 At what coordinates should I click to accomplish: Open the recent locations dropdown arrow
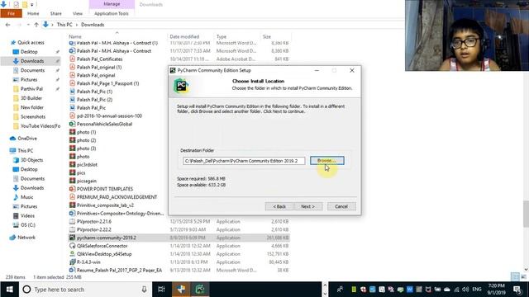click(x=28, y=25)
